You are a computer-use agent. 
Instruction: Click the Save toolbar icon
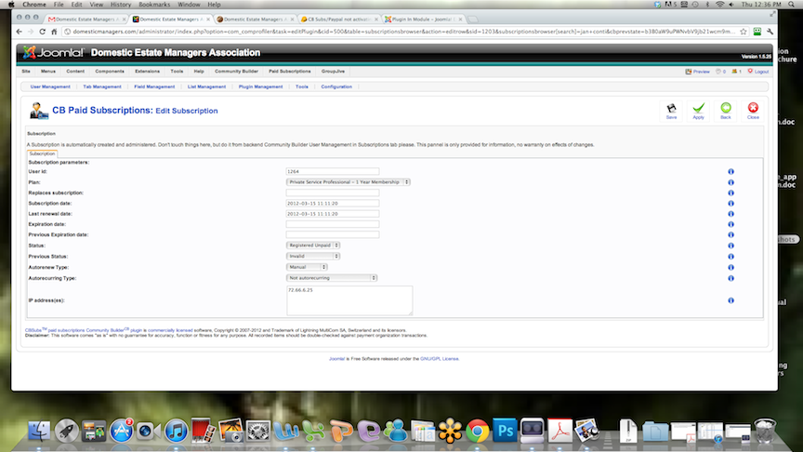(x=671, y=111)
